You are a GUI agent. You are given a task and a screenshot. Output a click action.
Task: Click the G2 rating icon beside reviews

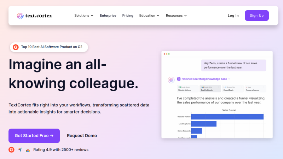[x=11, y=149]
